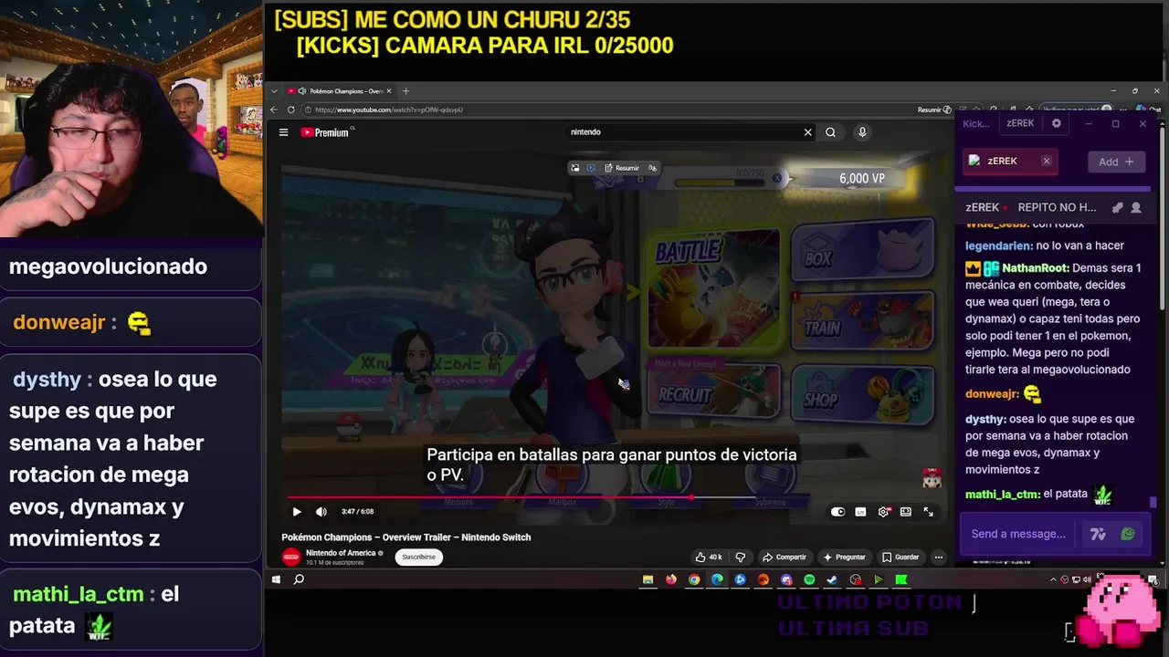Click the Compartir share button
The image size is (1169, 657).
[785, 557]
